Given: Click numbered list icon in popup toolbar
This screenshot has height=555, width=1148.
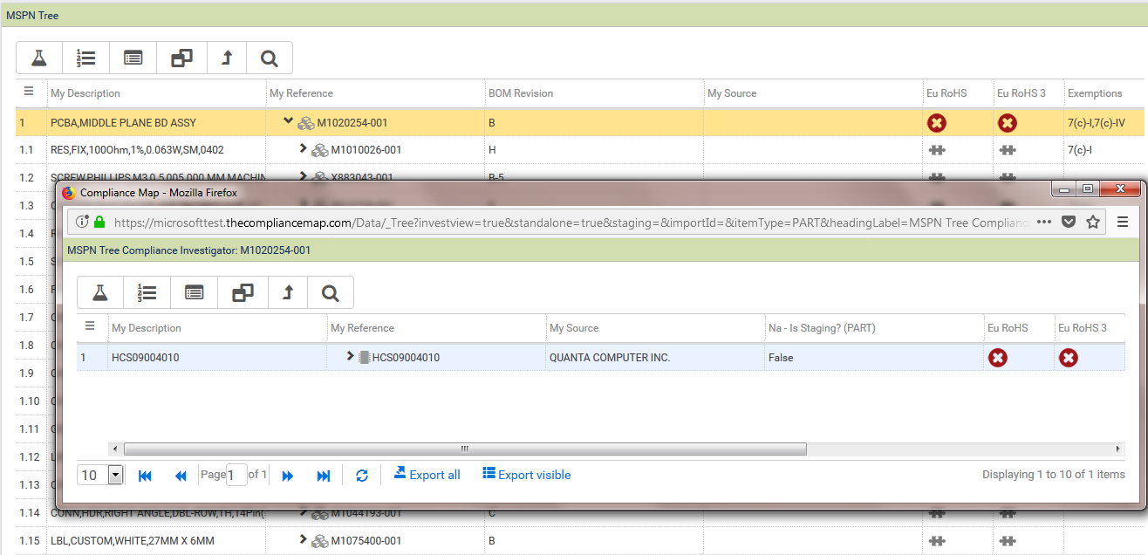Looking at the screenshot, I should click(147, 293).
